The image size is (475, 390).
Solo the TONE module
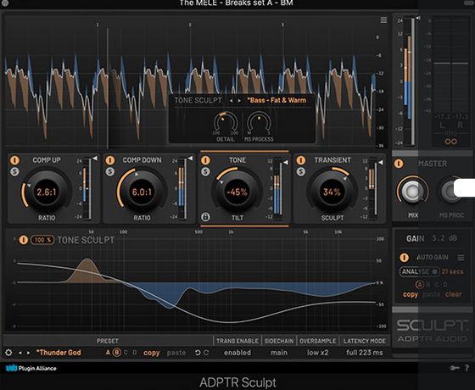coord(205,171)
